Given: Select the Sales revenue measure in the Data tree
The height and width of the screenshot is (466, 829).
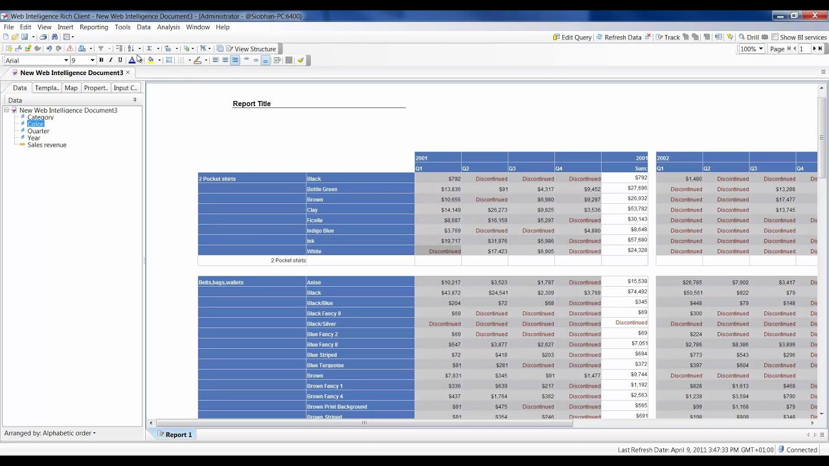Looking at the screenshot, I should [47, 145].
